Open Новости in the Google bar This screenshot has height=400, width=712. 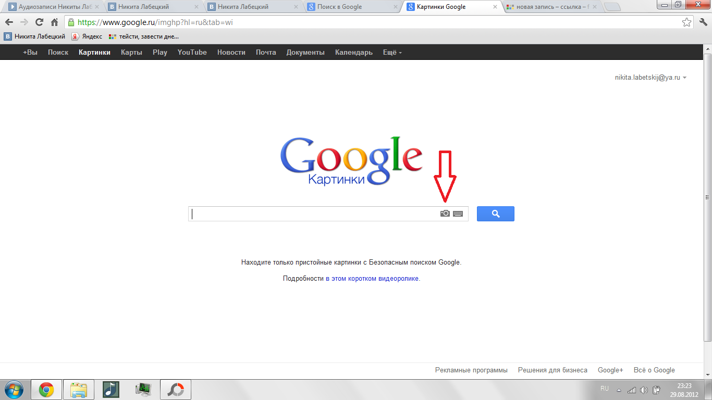click(x=231, y=52)
